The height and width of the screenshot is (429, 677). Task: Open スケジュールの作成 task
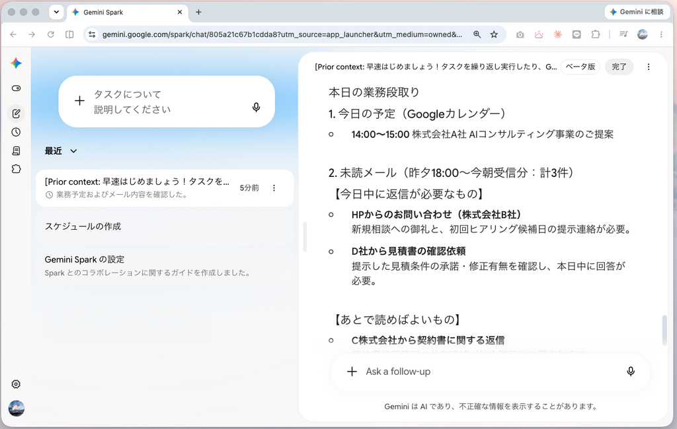(165, 226)
